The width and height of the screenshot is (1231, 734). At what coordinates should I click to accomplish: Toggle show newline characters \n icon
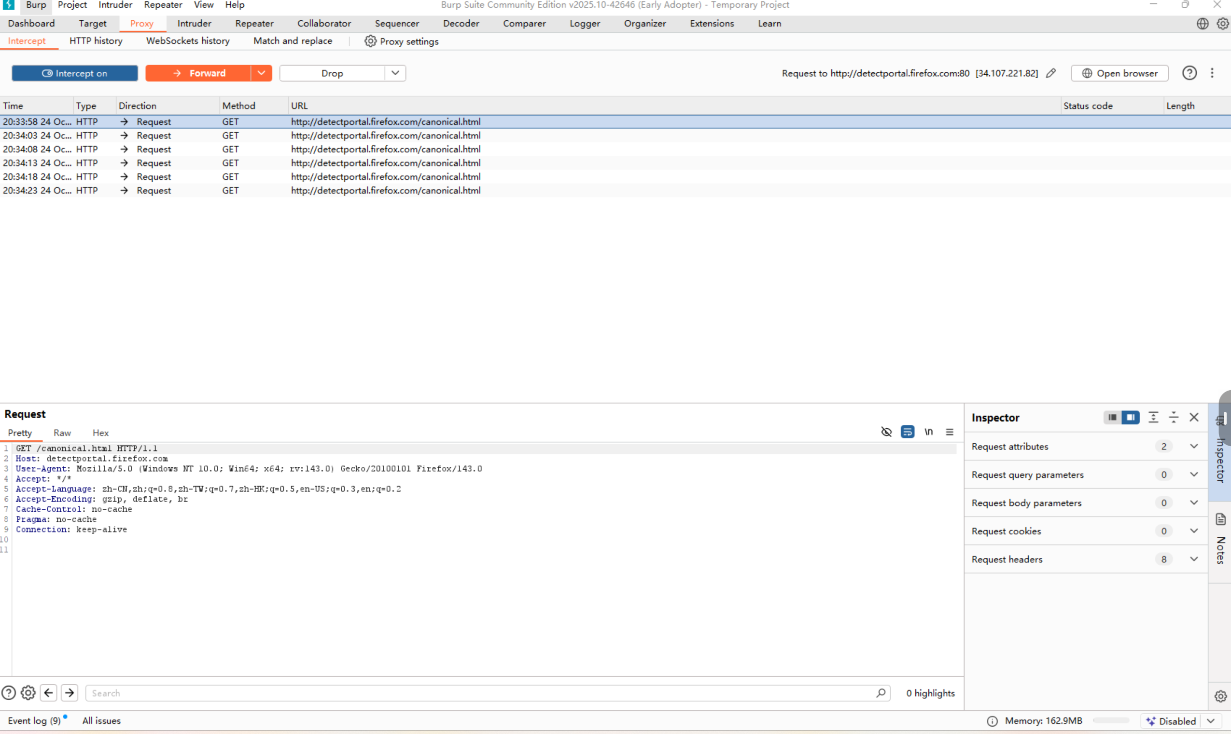click(929, 432)
